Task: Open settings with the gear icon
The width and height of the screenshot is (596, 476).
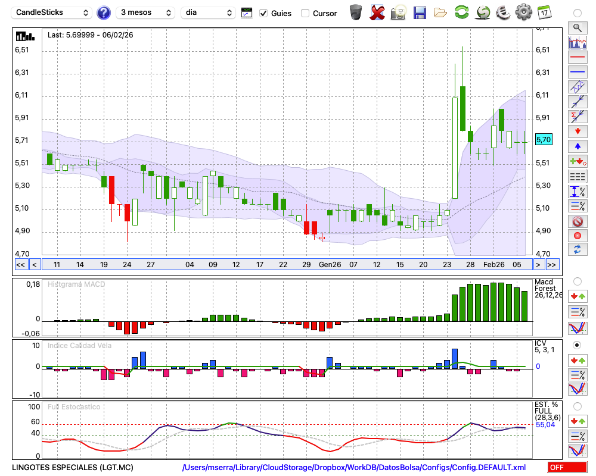Action: (523, 12)
